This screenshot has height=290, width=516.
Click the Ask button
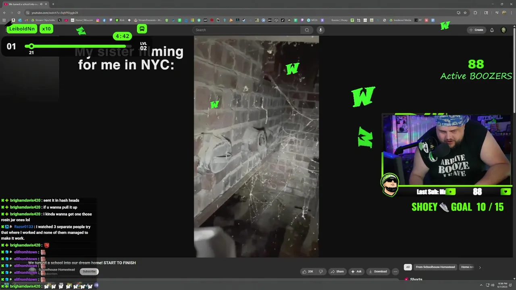pyautogui.click(x=356, y=271)
